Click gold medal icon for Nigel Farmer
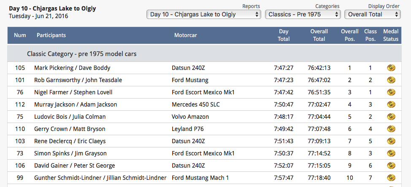The width and height of the screenshot is (411, 187). [391, 92]
